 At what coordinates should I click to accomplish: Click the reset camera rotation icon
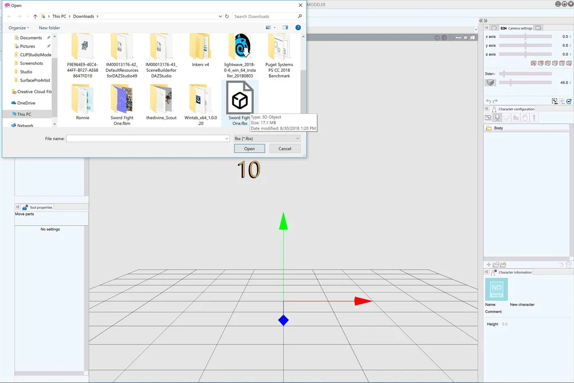tap(569, 101)
